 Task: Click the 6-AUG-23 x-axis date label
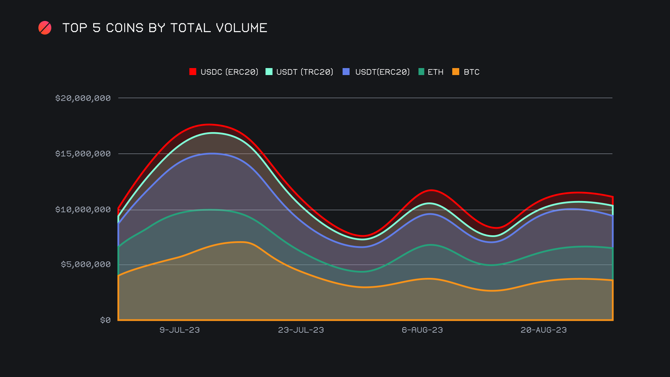tap(422, 330)
